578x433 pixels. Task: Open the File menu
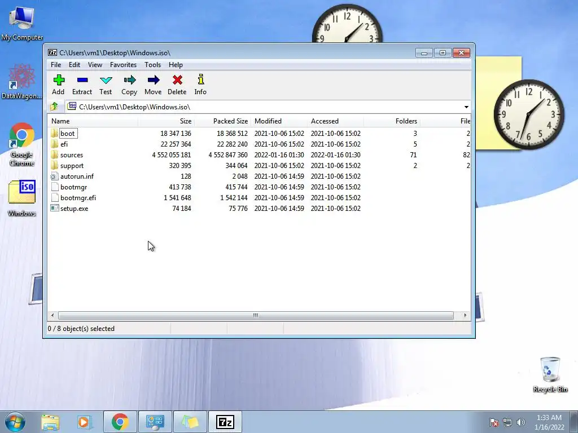point(56,64)
